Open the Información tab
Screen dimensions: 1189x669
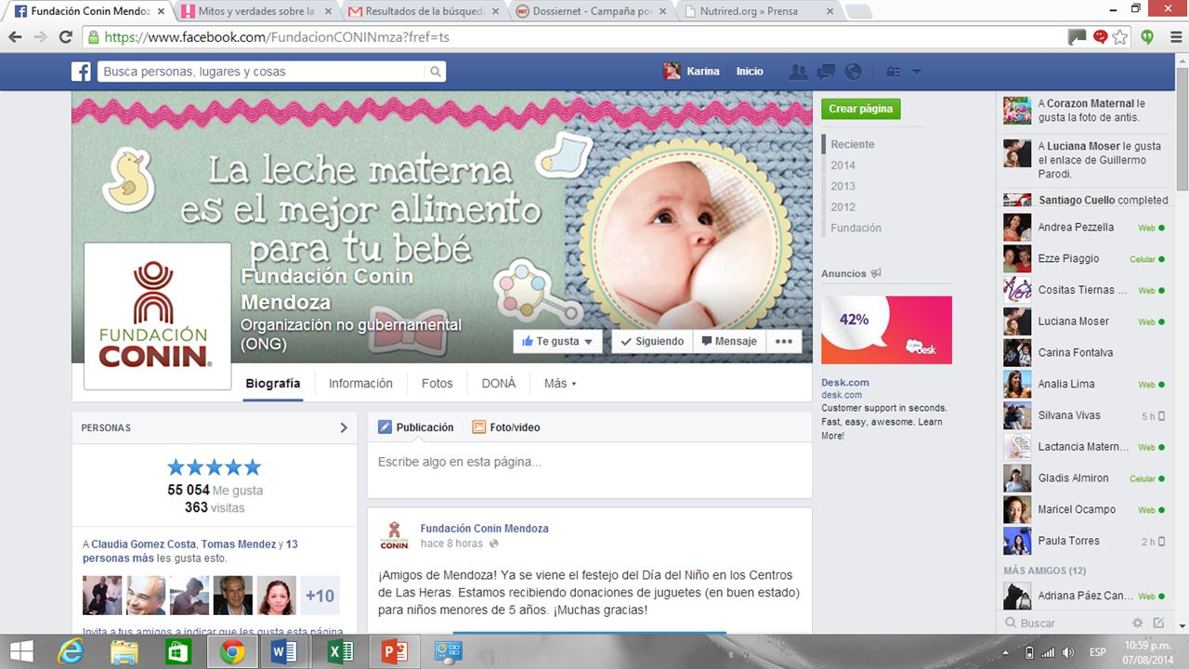[360, 383]
